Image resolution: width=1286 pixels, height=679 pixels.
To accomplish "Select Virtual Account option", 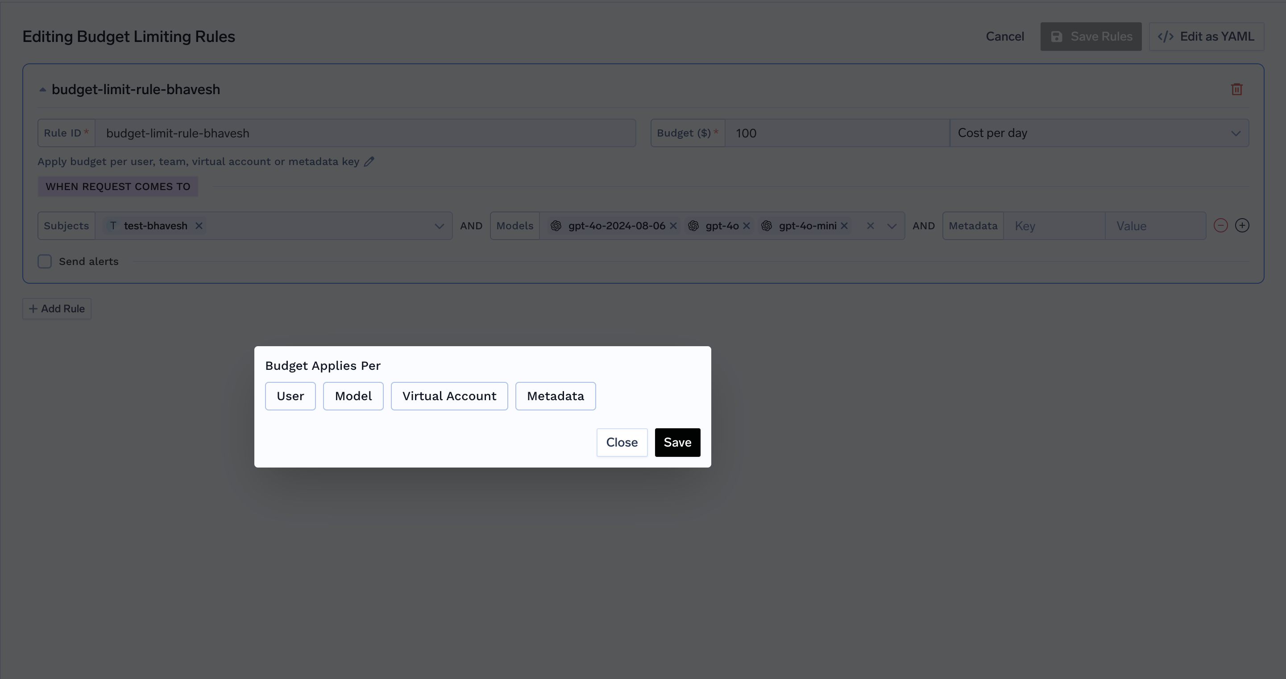I will [x=449, y=396].
